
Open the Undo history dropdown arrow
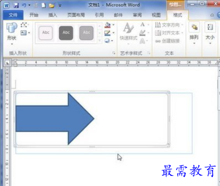pyautogui.click(x=29, y=5)
